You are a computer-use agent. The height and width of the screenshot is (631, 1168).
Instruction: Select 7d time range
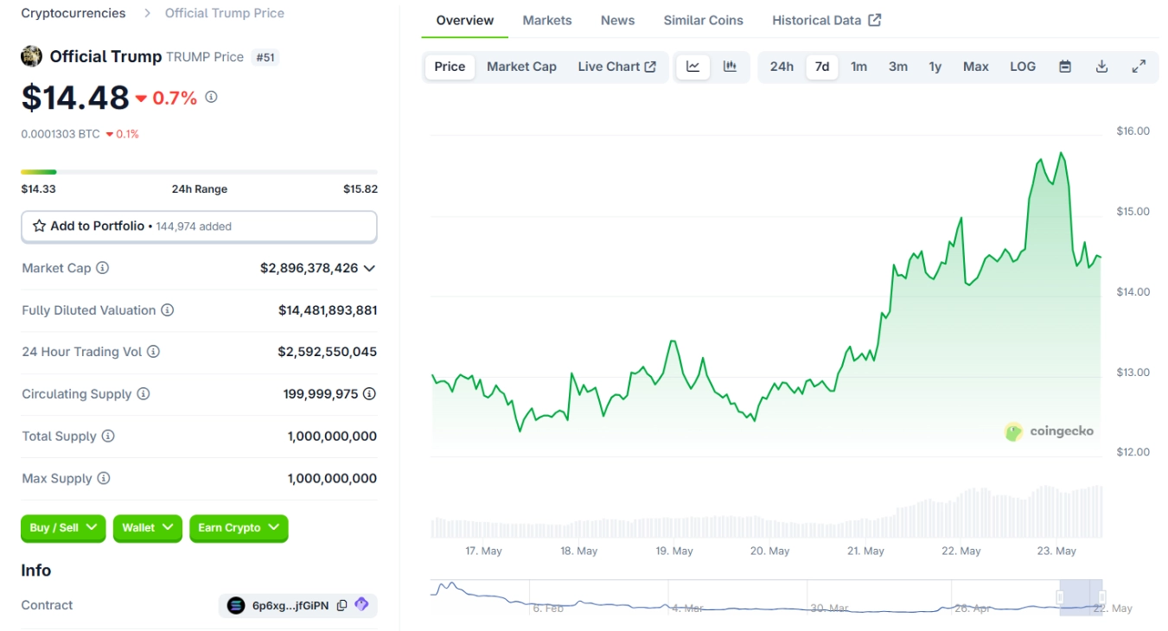point(822,67)
